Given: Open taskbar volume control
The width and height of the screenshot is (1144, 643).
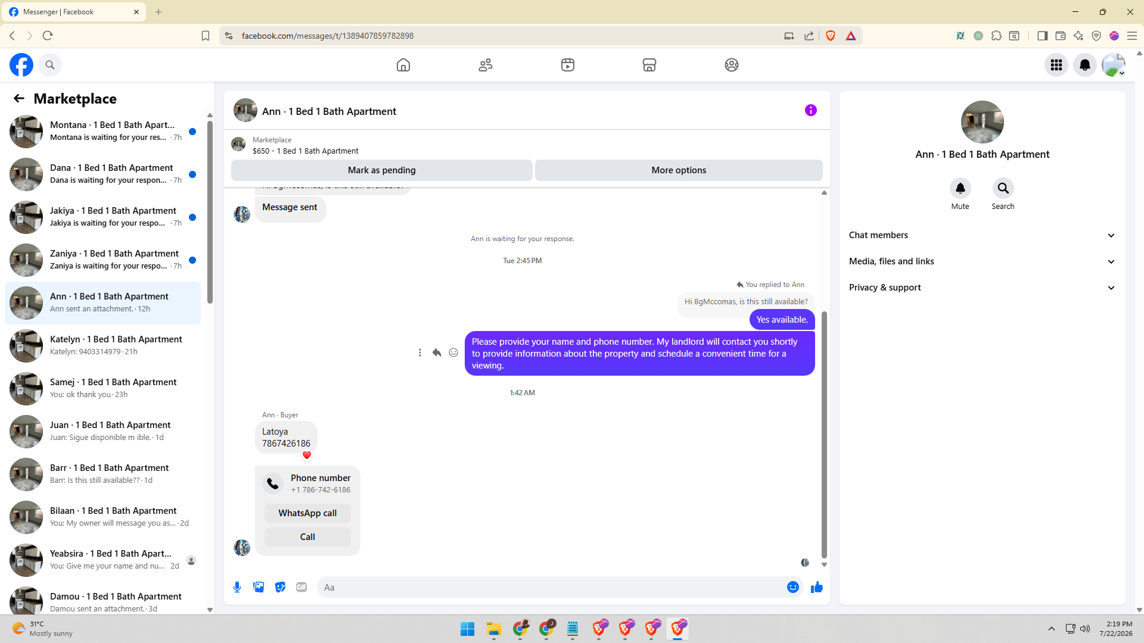Looking at the screenshot, I should pos(1085,629).
